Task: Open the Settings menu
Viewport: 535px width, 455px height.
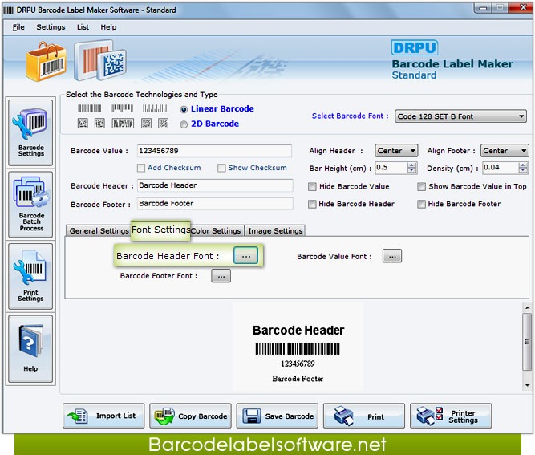Action: click(51, 27)
